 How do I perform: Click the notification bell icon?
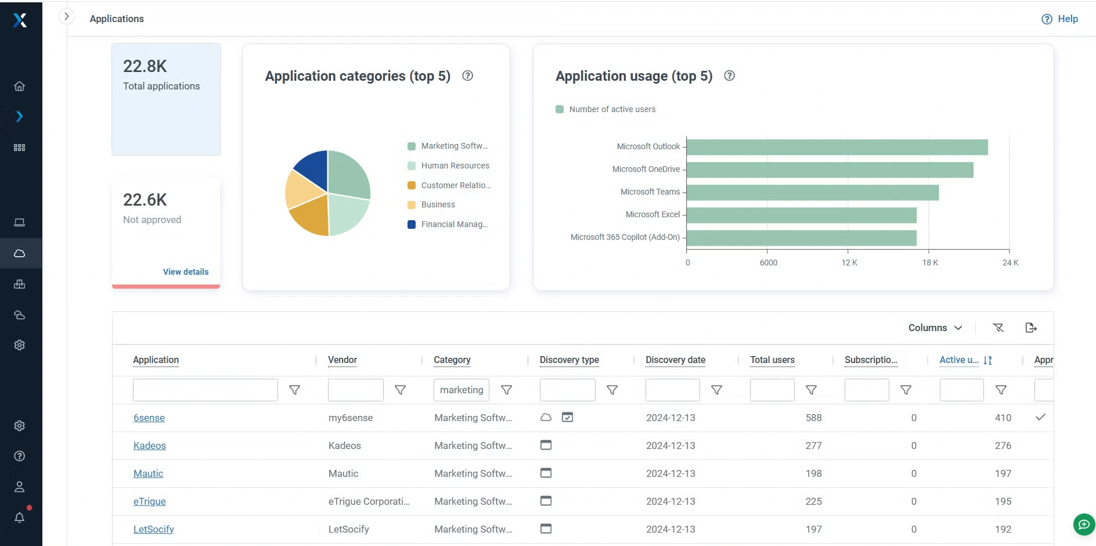tap(19, 517)
